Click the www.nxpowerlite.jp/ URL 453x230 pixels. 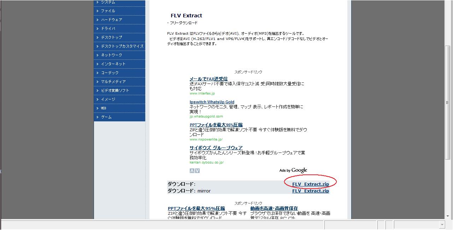coord(206,139)
